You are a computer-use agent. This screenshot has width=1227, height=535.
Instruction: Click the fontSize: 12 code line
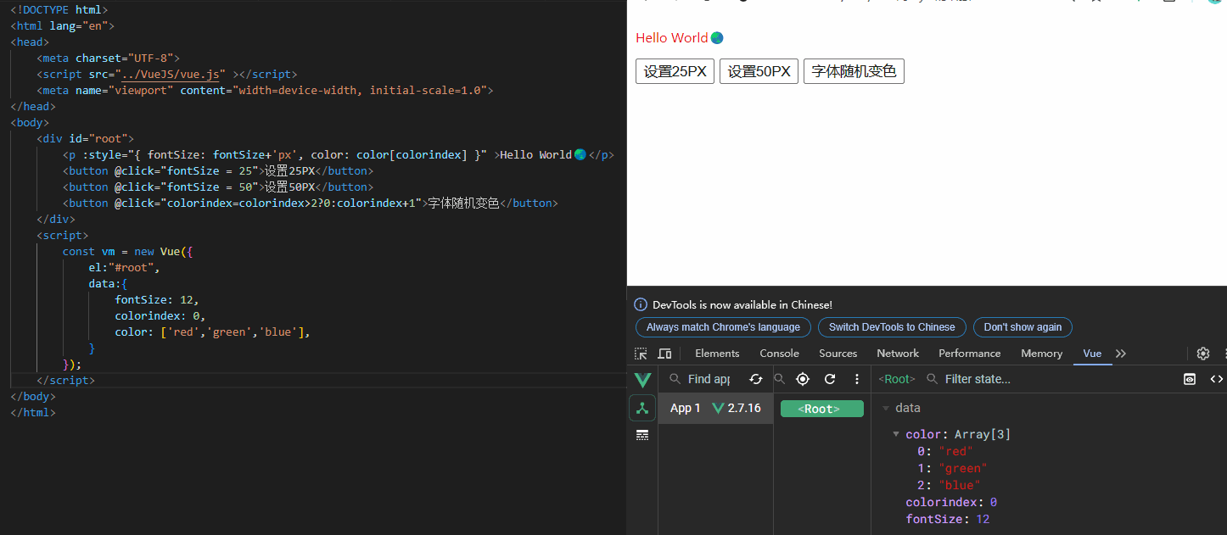tap(157, 299)
